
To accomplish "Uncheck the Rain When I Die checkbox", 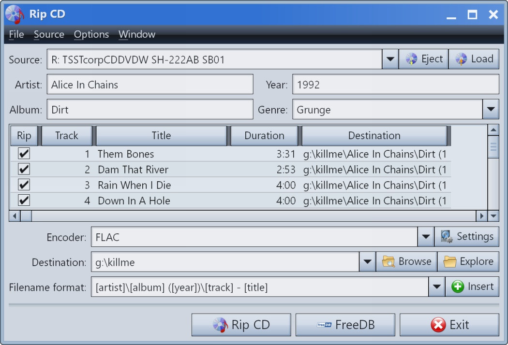I will click(x=24, y=185).
